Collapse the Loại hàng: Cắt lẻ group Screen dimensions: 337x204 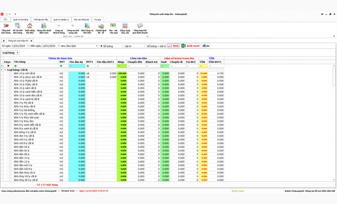(x=5, y=70)
